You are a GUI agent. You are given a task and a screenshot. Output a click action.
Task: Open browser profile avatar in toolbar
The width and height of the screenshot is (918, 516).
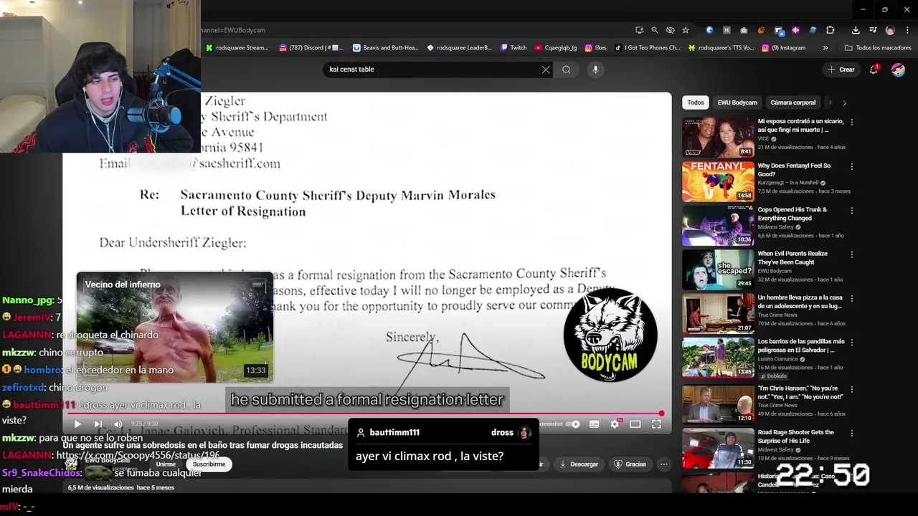coord(890,30)
